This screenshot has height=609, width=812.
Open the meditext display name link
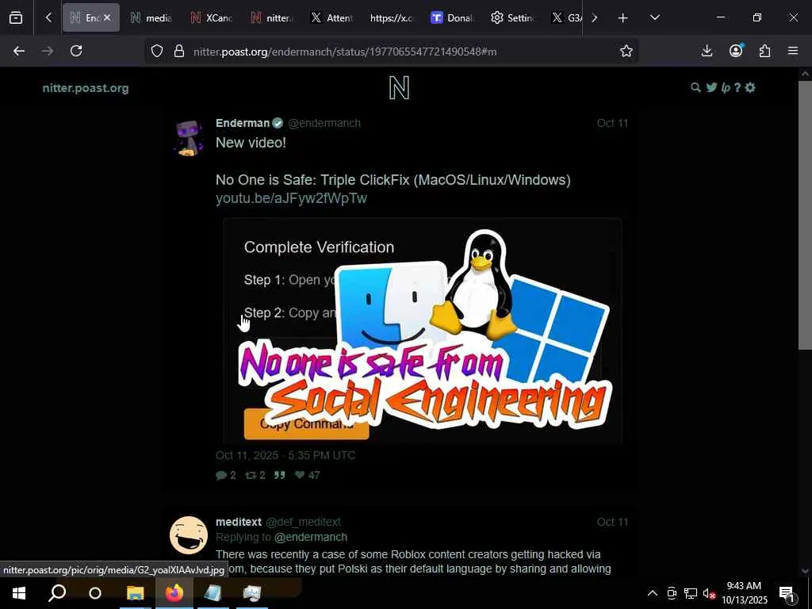(x=238, y=522)
